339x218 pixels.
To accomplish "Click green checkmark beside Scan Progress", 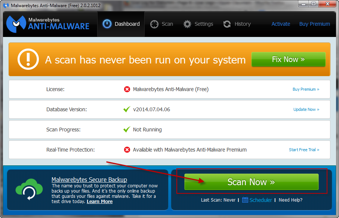I will 127,129.
